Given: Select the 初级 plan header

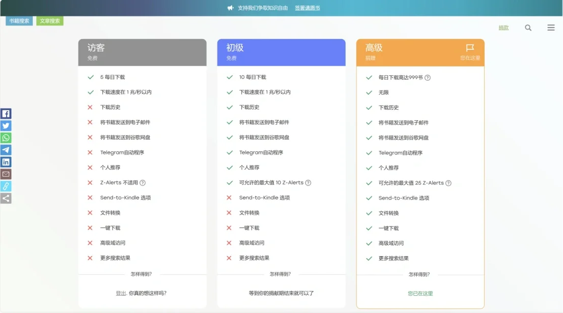Looking at the screenshot, I should [x=281, y=52].
